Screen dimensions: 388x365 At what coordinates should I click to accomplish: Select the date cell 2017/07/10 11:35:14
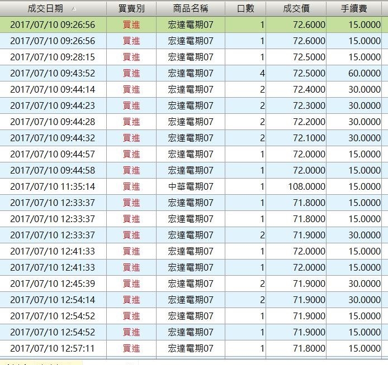click(53, 186)
